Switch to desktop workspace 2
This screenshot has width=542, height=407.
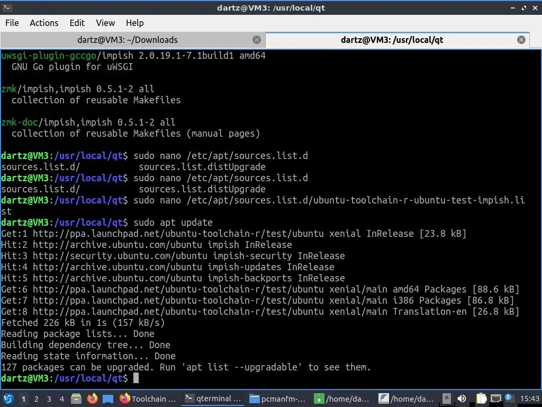pos(37,399)
